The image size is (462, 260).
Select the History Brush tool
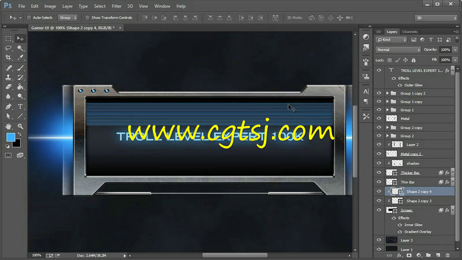tap(20, 77)
